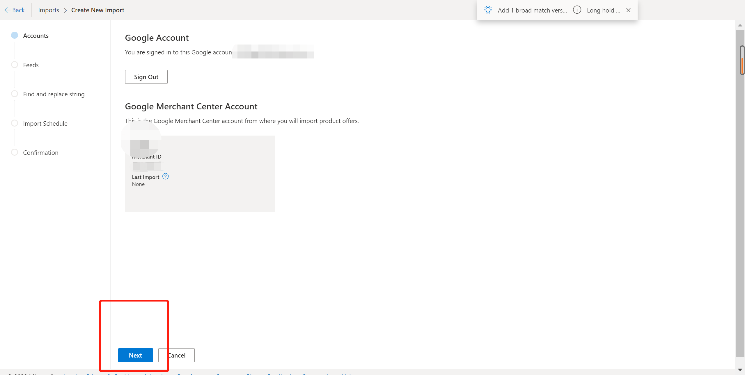Cancel the new import

(x=176, y=355)
